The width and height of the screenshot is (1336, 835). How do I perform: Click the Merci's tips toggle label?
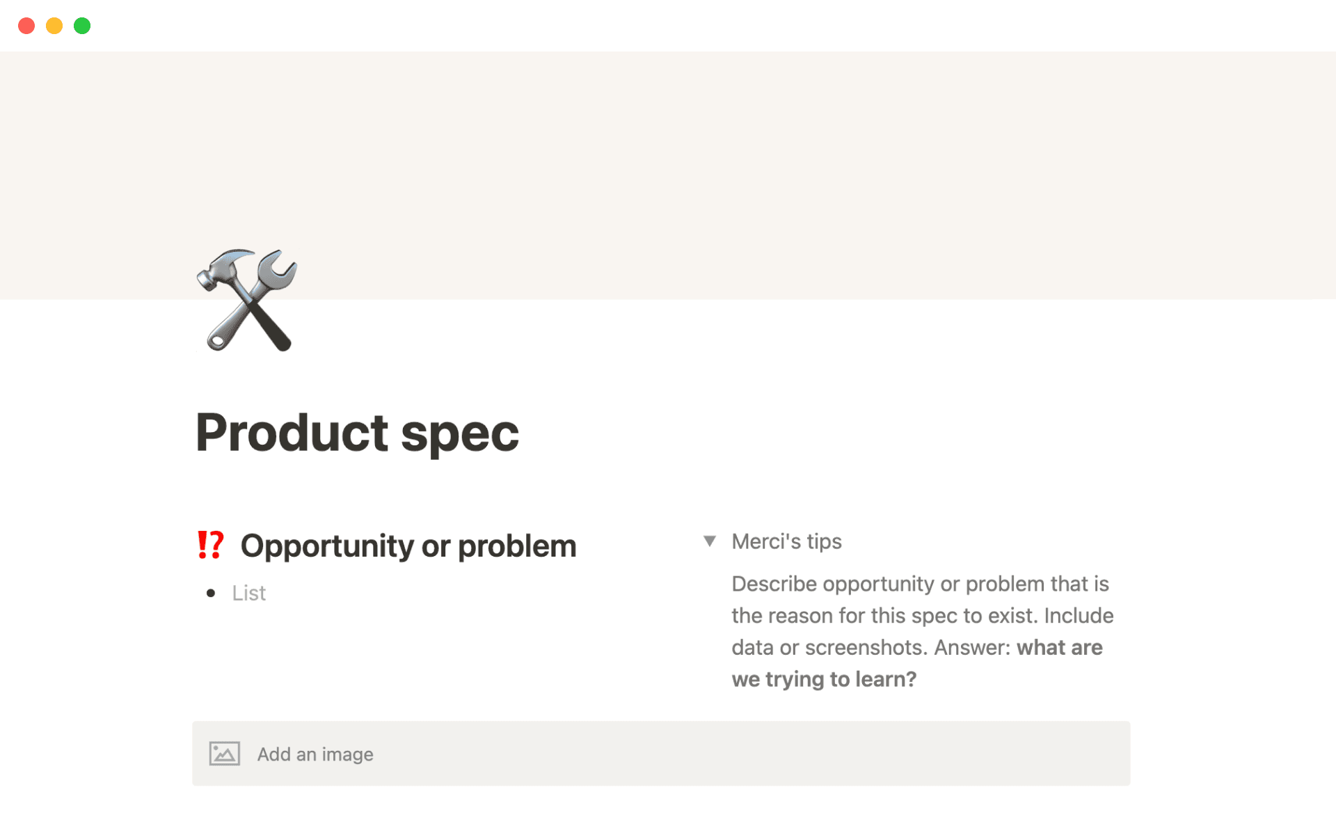(x=786, y=541)
